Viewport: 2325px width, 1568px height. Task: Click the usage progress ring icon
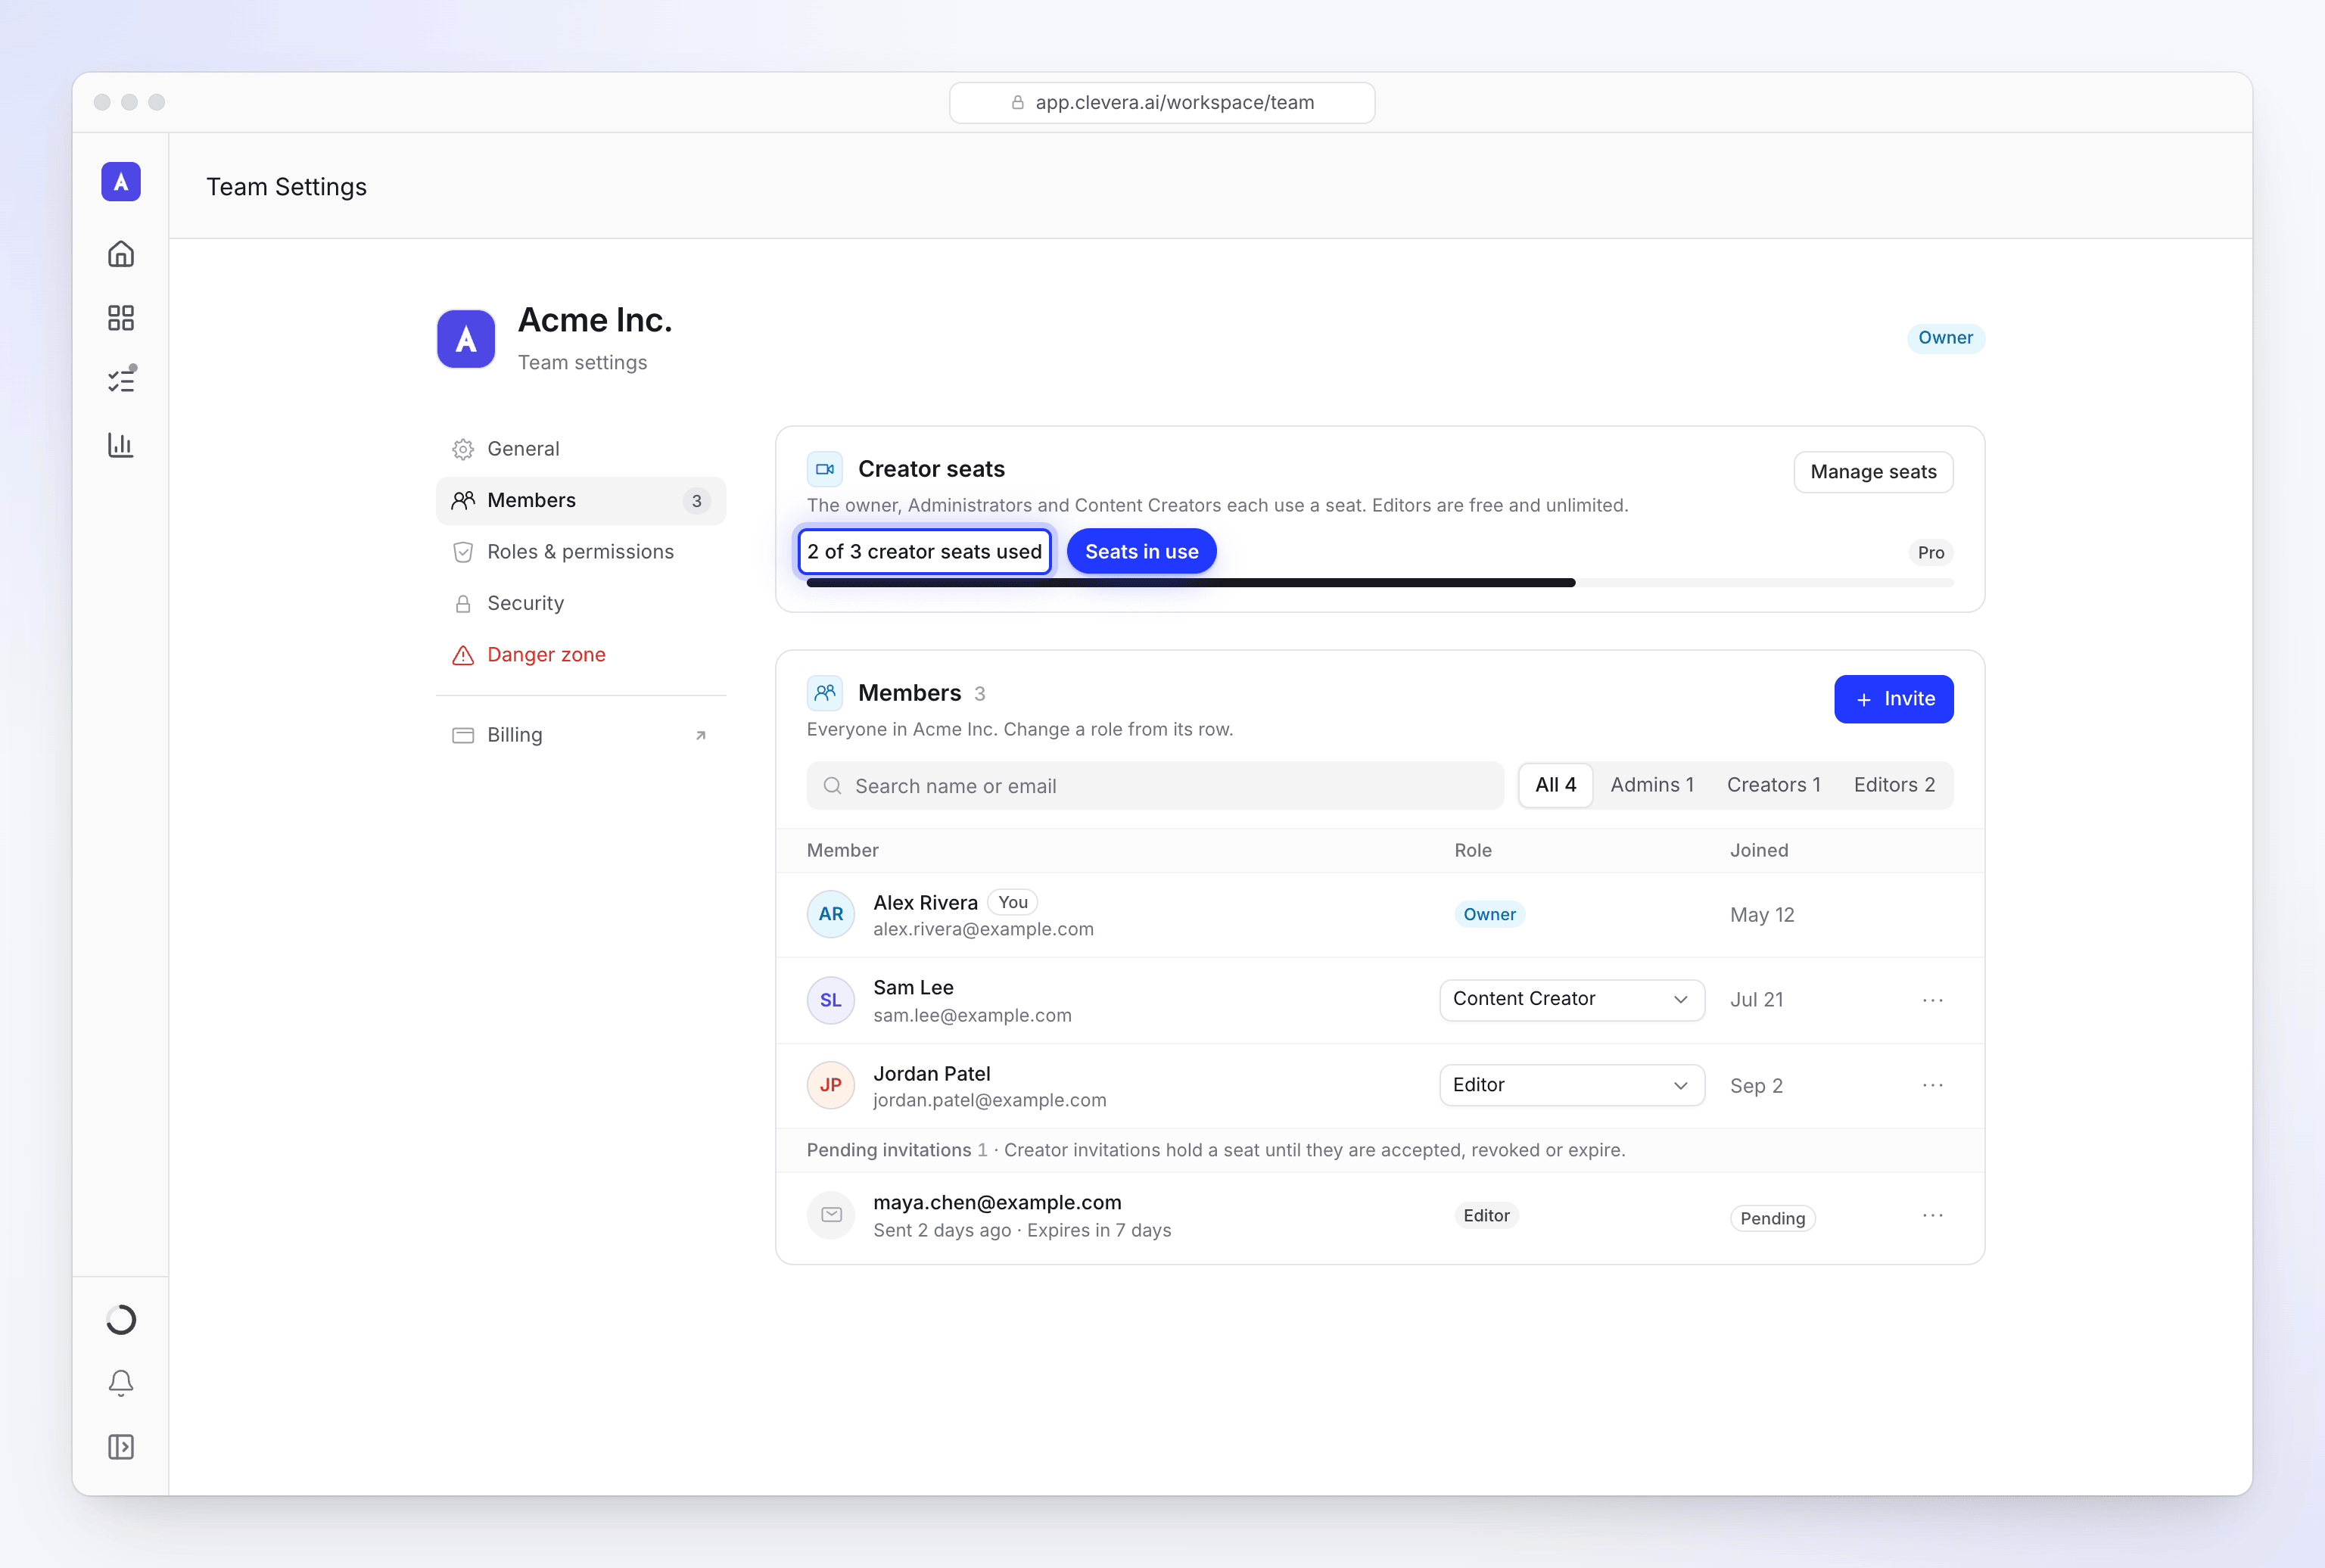point(121,1320)
